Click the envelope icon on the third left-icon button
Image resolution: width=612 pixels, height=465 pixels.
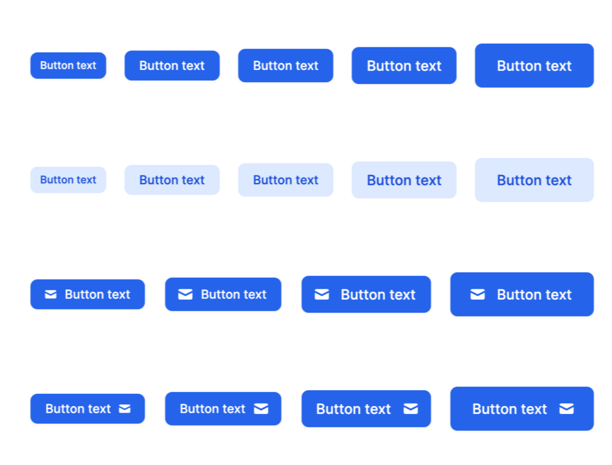click(x=322, y=294)
